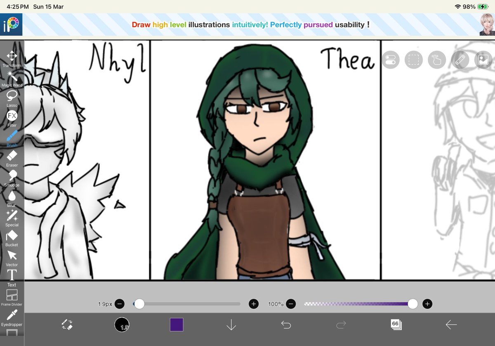
Task: Select the Transform tool
Action: (12, 59)
